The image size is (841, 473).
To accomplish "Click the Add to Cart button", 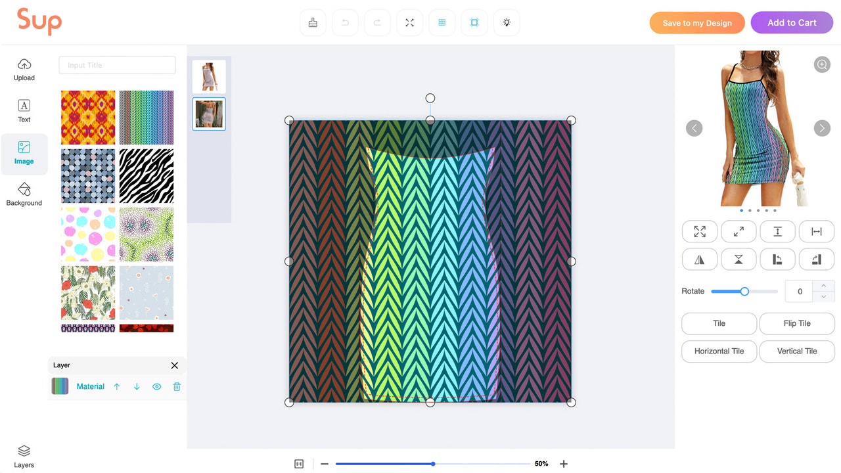I will click(x=791, y=22).
